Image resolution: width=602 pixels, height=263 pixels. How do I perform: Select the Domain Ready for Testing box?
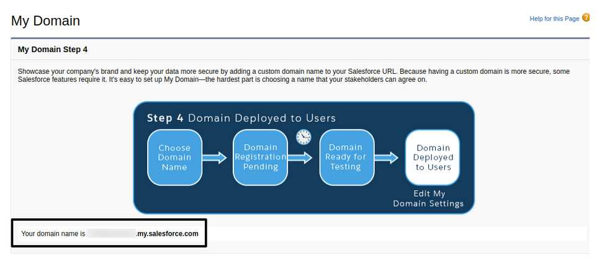pyautogui.click(x=346, y=158)
